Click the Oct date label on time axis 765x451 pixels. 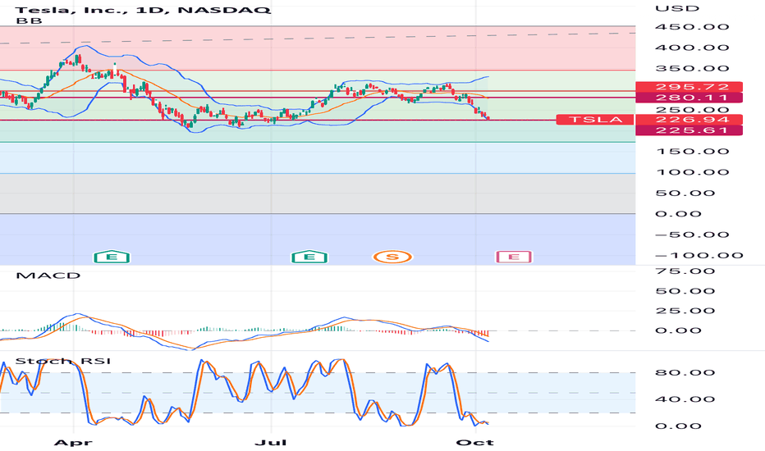coord(474,443)
